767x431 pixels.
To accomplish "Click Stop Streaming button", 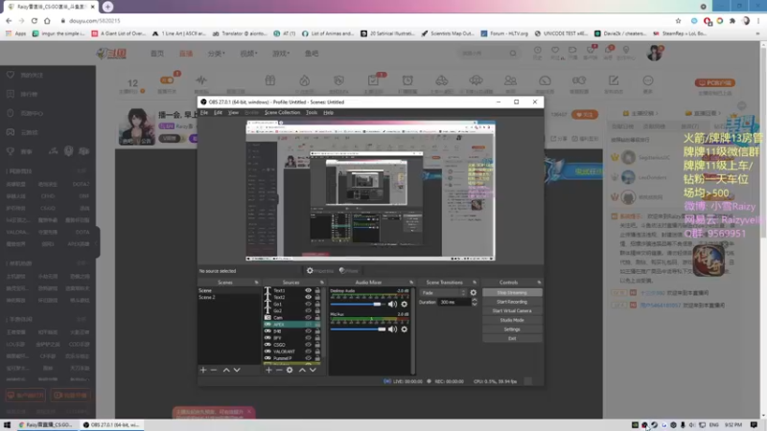I will point(512,293).
